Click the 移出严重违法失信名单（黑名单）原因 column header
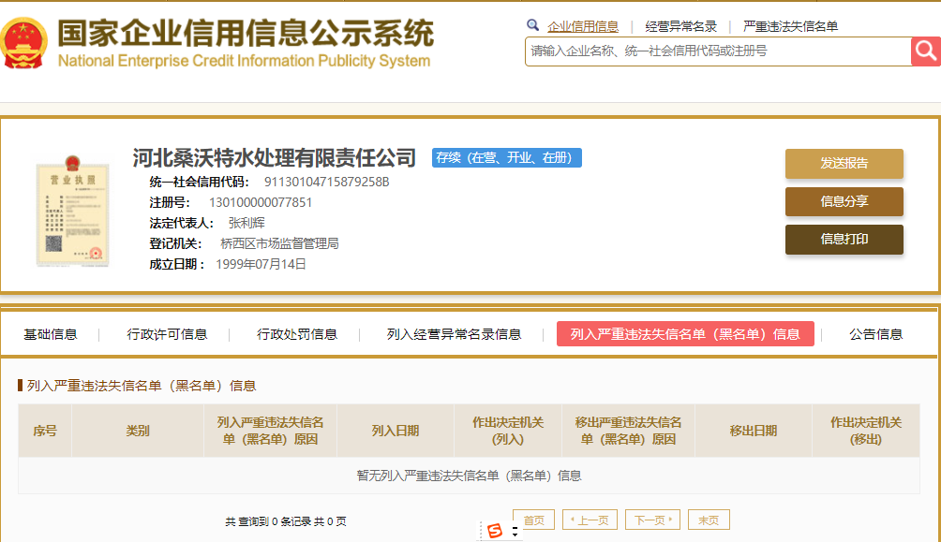The height and width of the screenshot is (542, 941). pyautogui.click(x=628, y=432)
